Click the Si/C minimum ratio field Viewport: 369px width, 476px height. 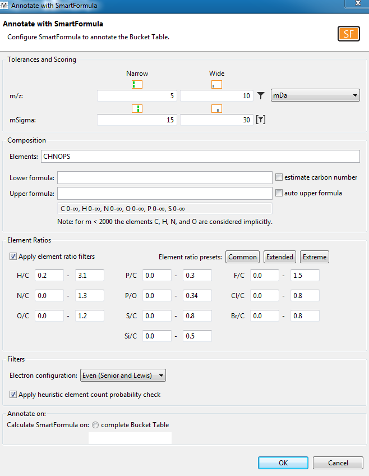(x=157, y=336)
